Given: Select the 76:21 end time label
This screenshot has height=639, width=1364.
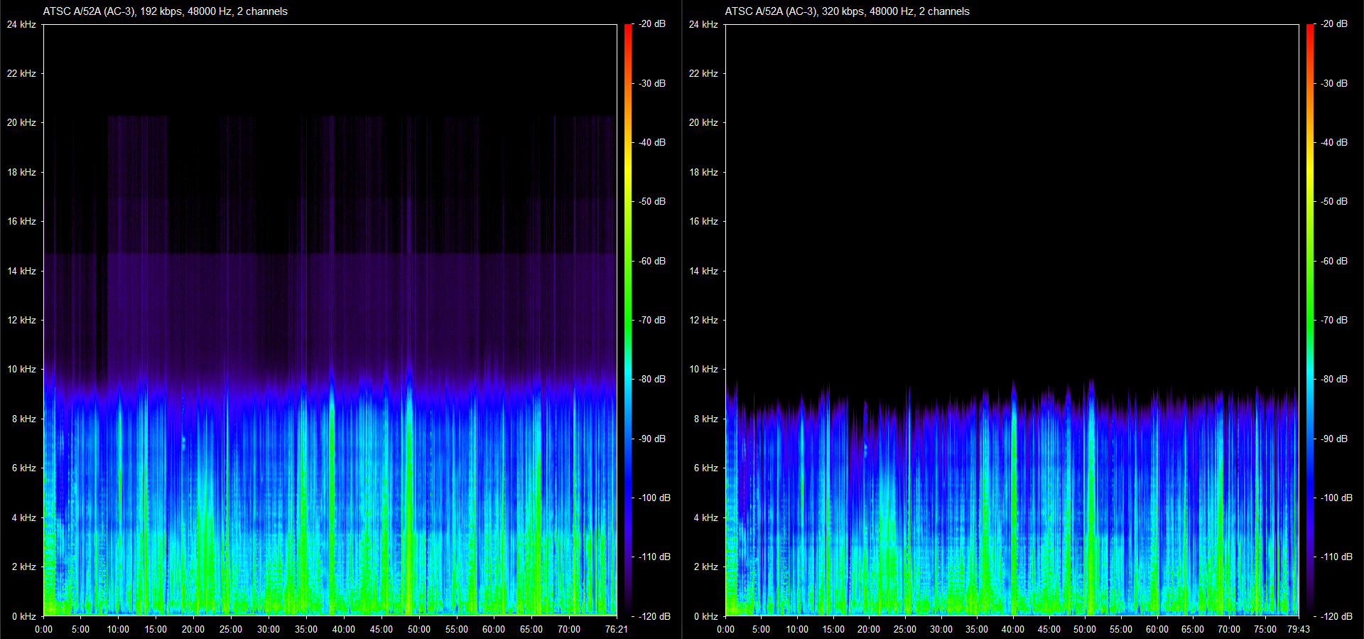Looking at the screenshot, I should point(616,629).
